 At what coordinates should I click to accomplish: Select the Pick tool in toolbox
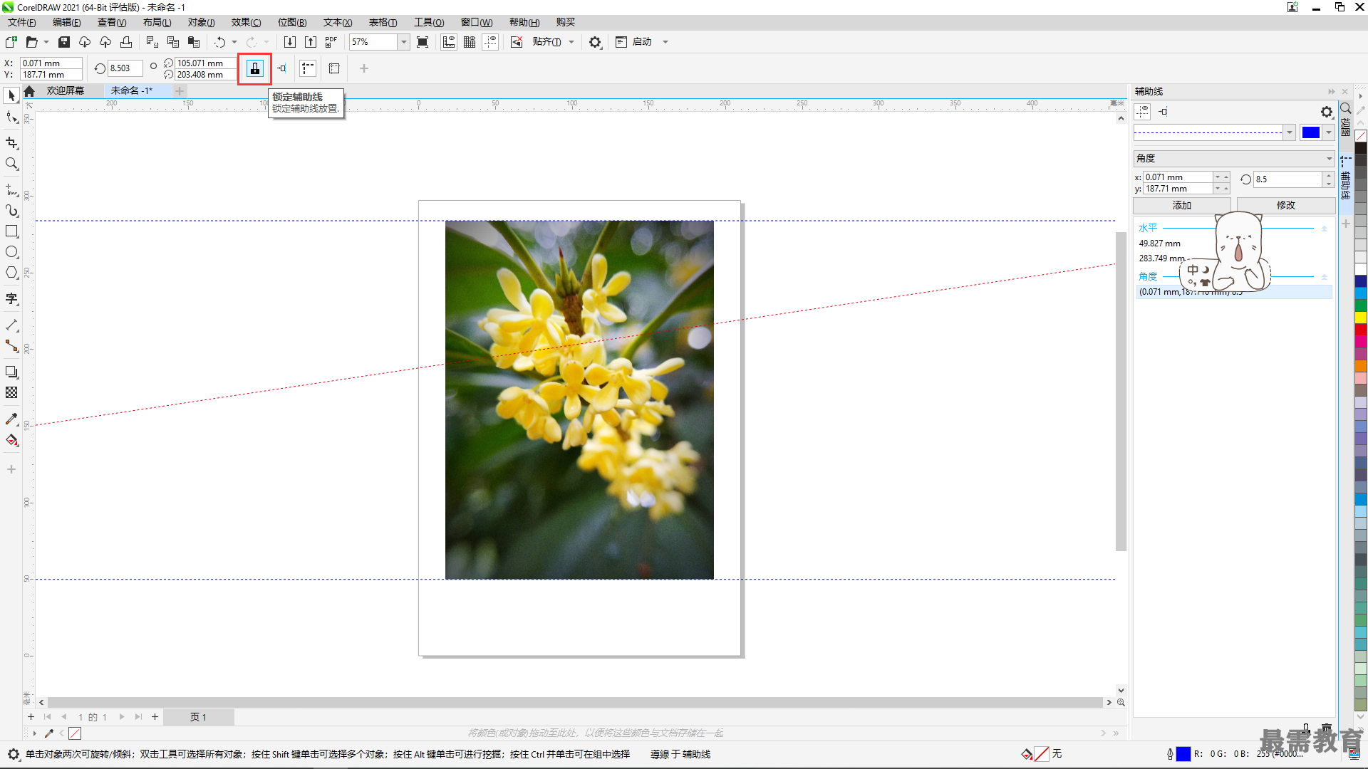click(x=11, y=95)
